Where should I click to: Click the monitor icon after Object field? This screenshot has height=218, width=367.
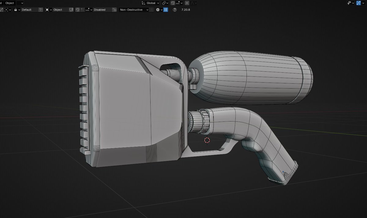pyautogui.click(x=71, y=10)
